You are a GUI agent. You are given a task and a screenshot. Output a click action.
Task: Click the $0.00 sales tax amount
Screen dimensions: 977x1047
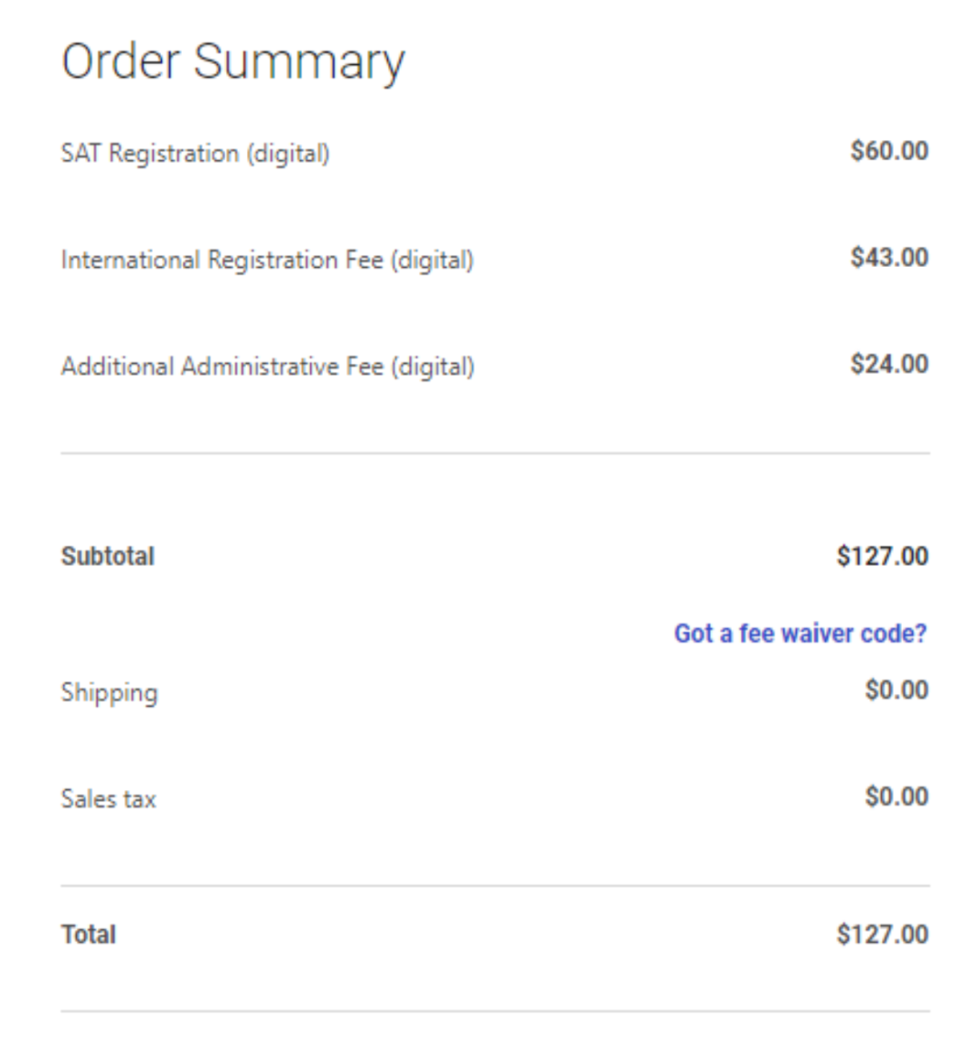(896, 796)
